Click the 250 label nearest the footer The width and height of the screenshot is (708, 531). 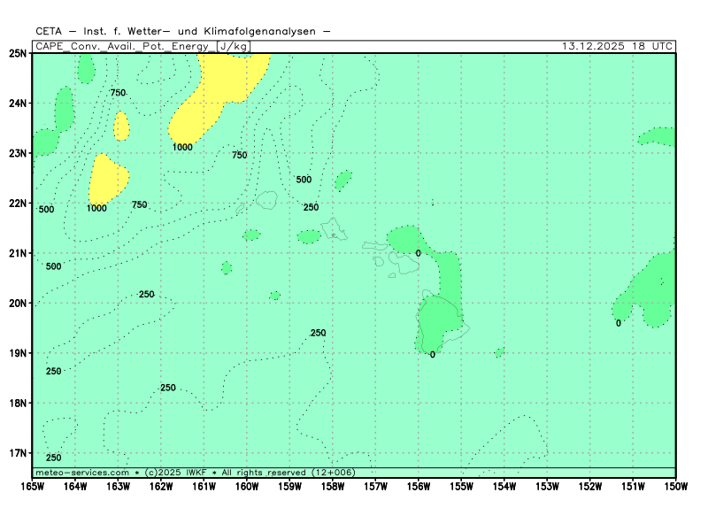54,458
